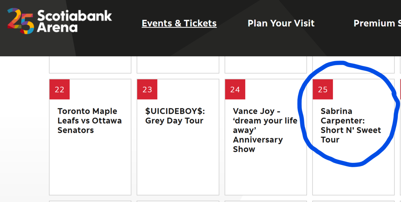The height and width of the screenshot is (202, 401).
Task: Click the partial red date badge at right edge
Action: click(x=400, y=89)
